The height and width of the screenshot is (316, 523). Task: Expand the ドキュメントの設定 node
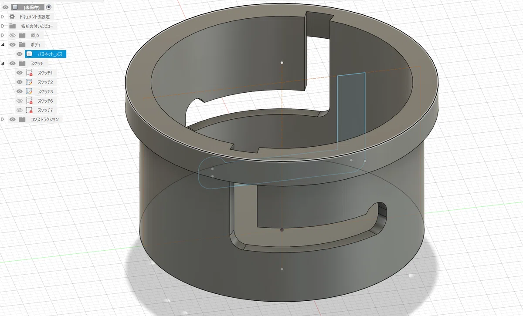tap(3, 17)
